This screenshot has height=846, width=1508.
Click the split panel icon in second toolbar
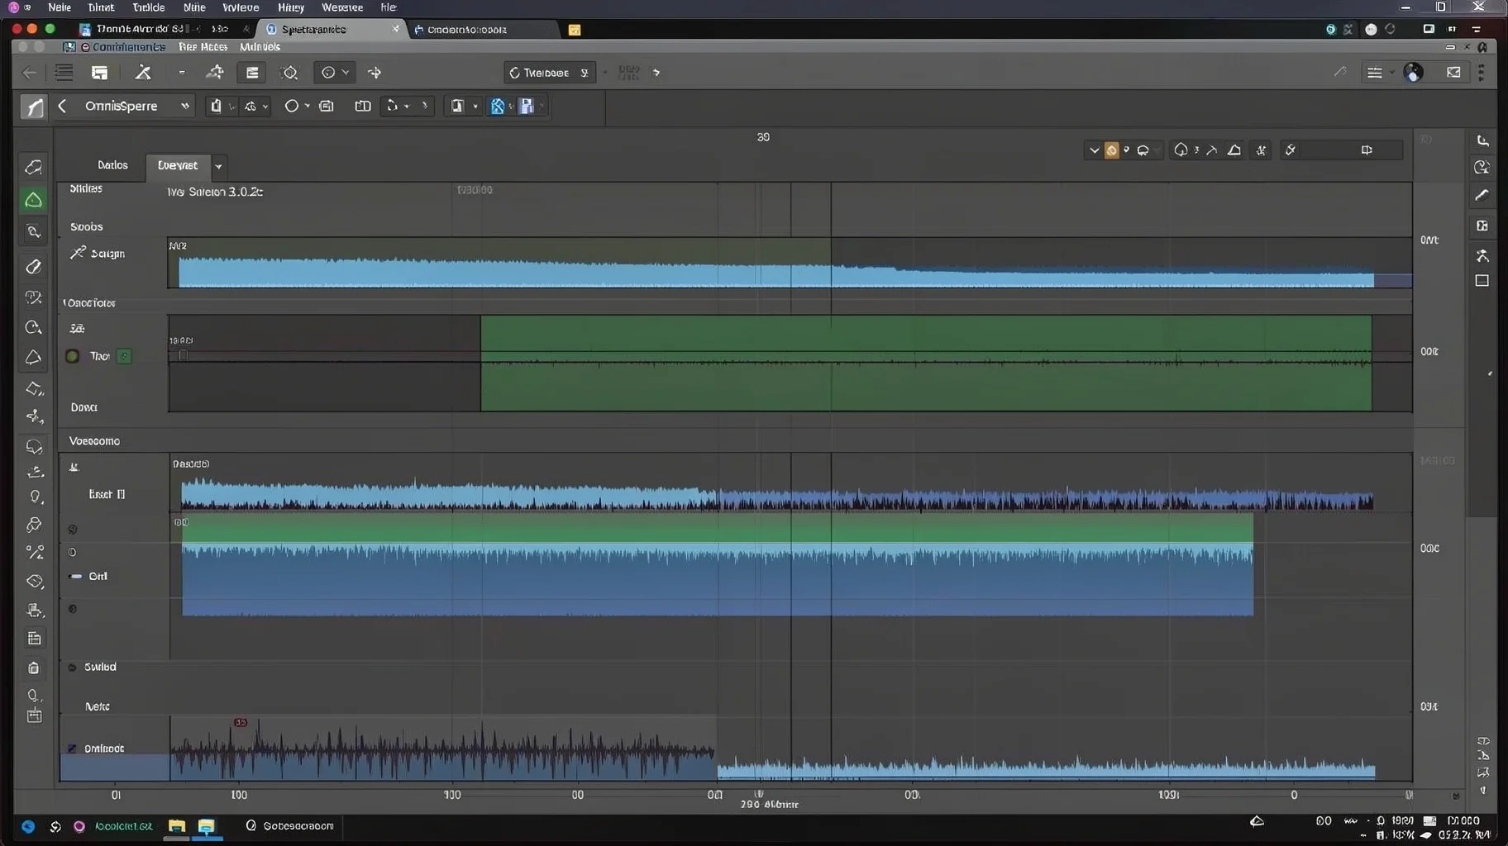362,106
